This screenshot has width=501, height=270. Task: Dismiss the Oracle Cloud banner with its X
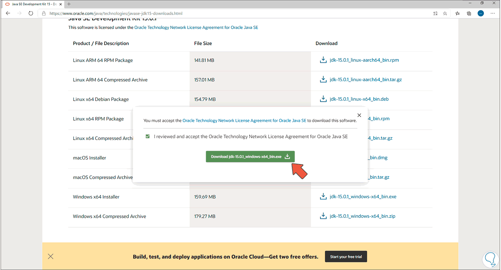pyautogui.click(x=51, y=257)
